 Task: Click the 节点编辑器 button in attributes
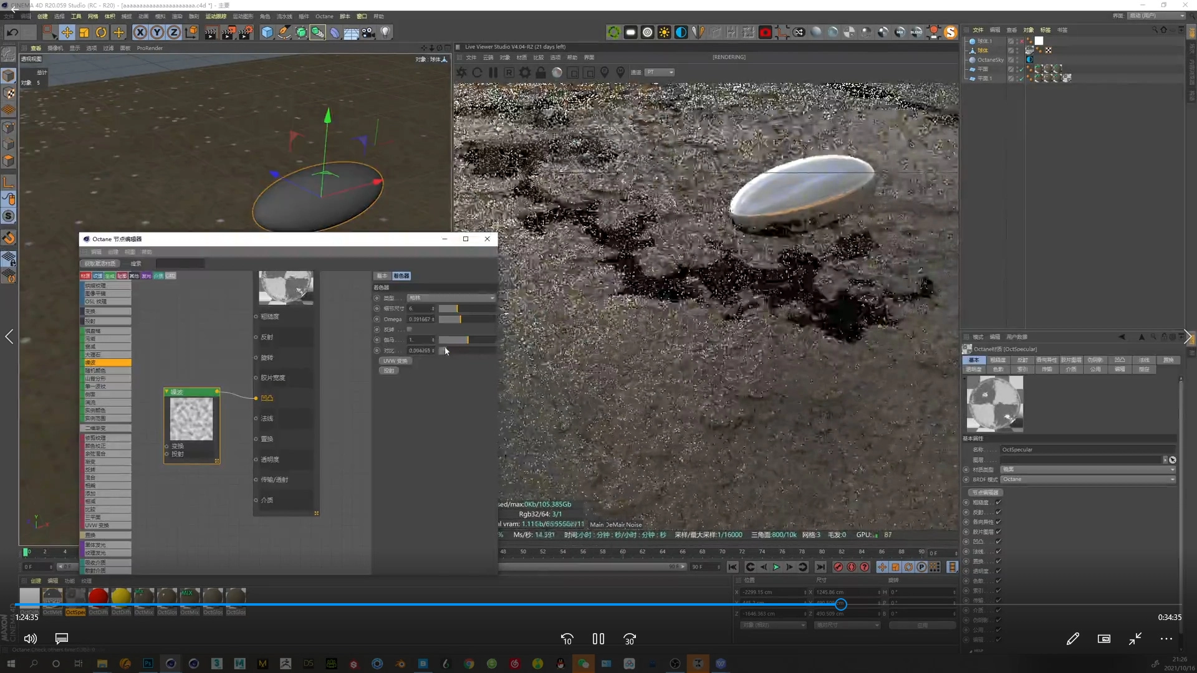986,492
